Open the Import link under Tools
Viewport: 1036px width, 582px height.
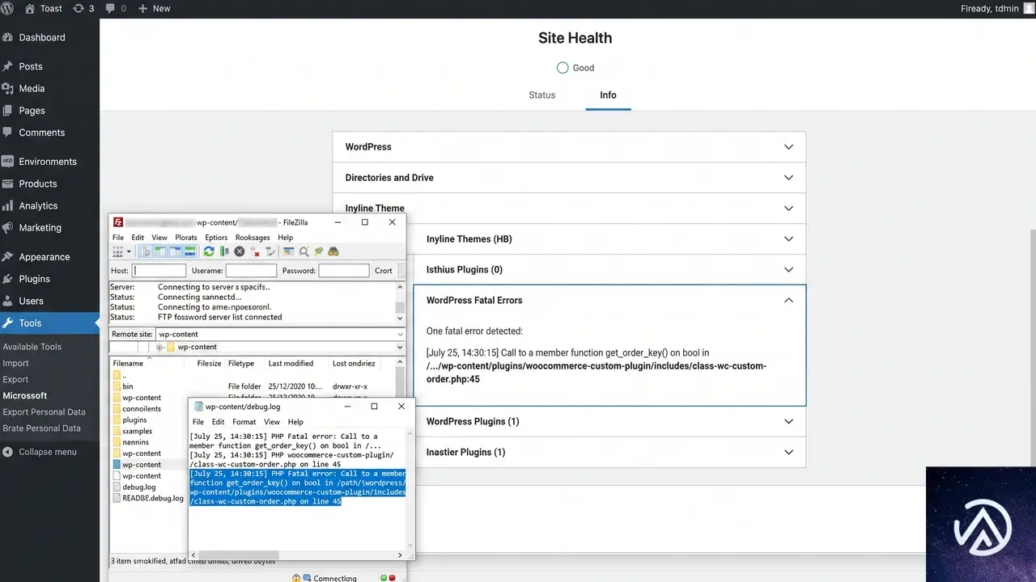(16, 363)
